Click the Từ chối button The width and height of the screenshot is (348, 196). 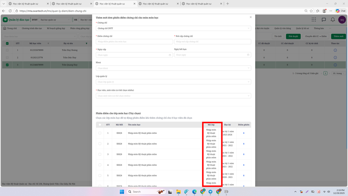click(x=278, y=36)
